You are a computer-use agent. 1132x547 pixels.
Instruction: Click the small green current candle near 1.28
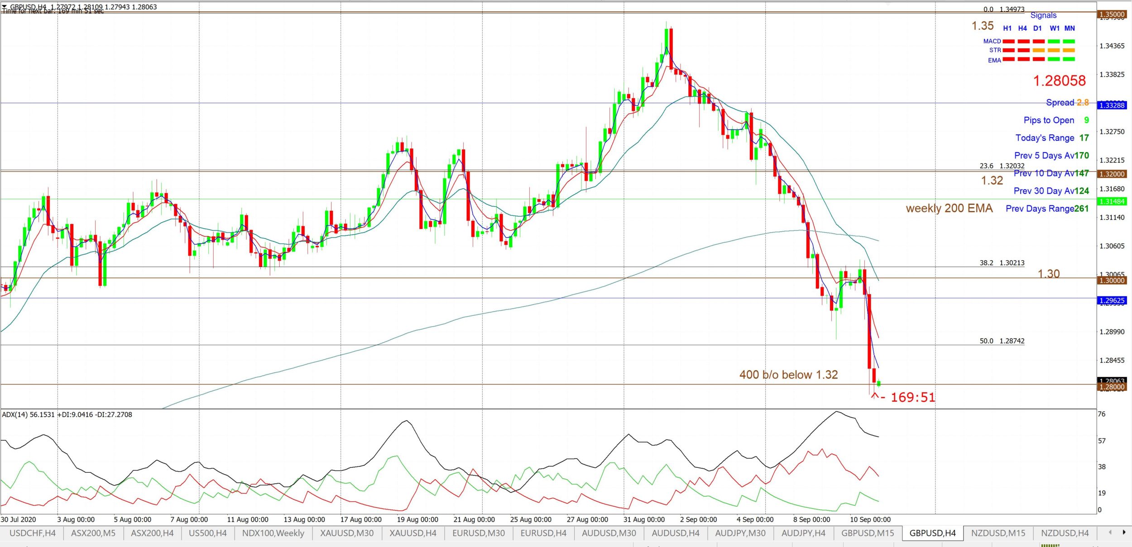click(878, 384)
